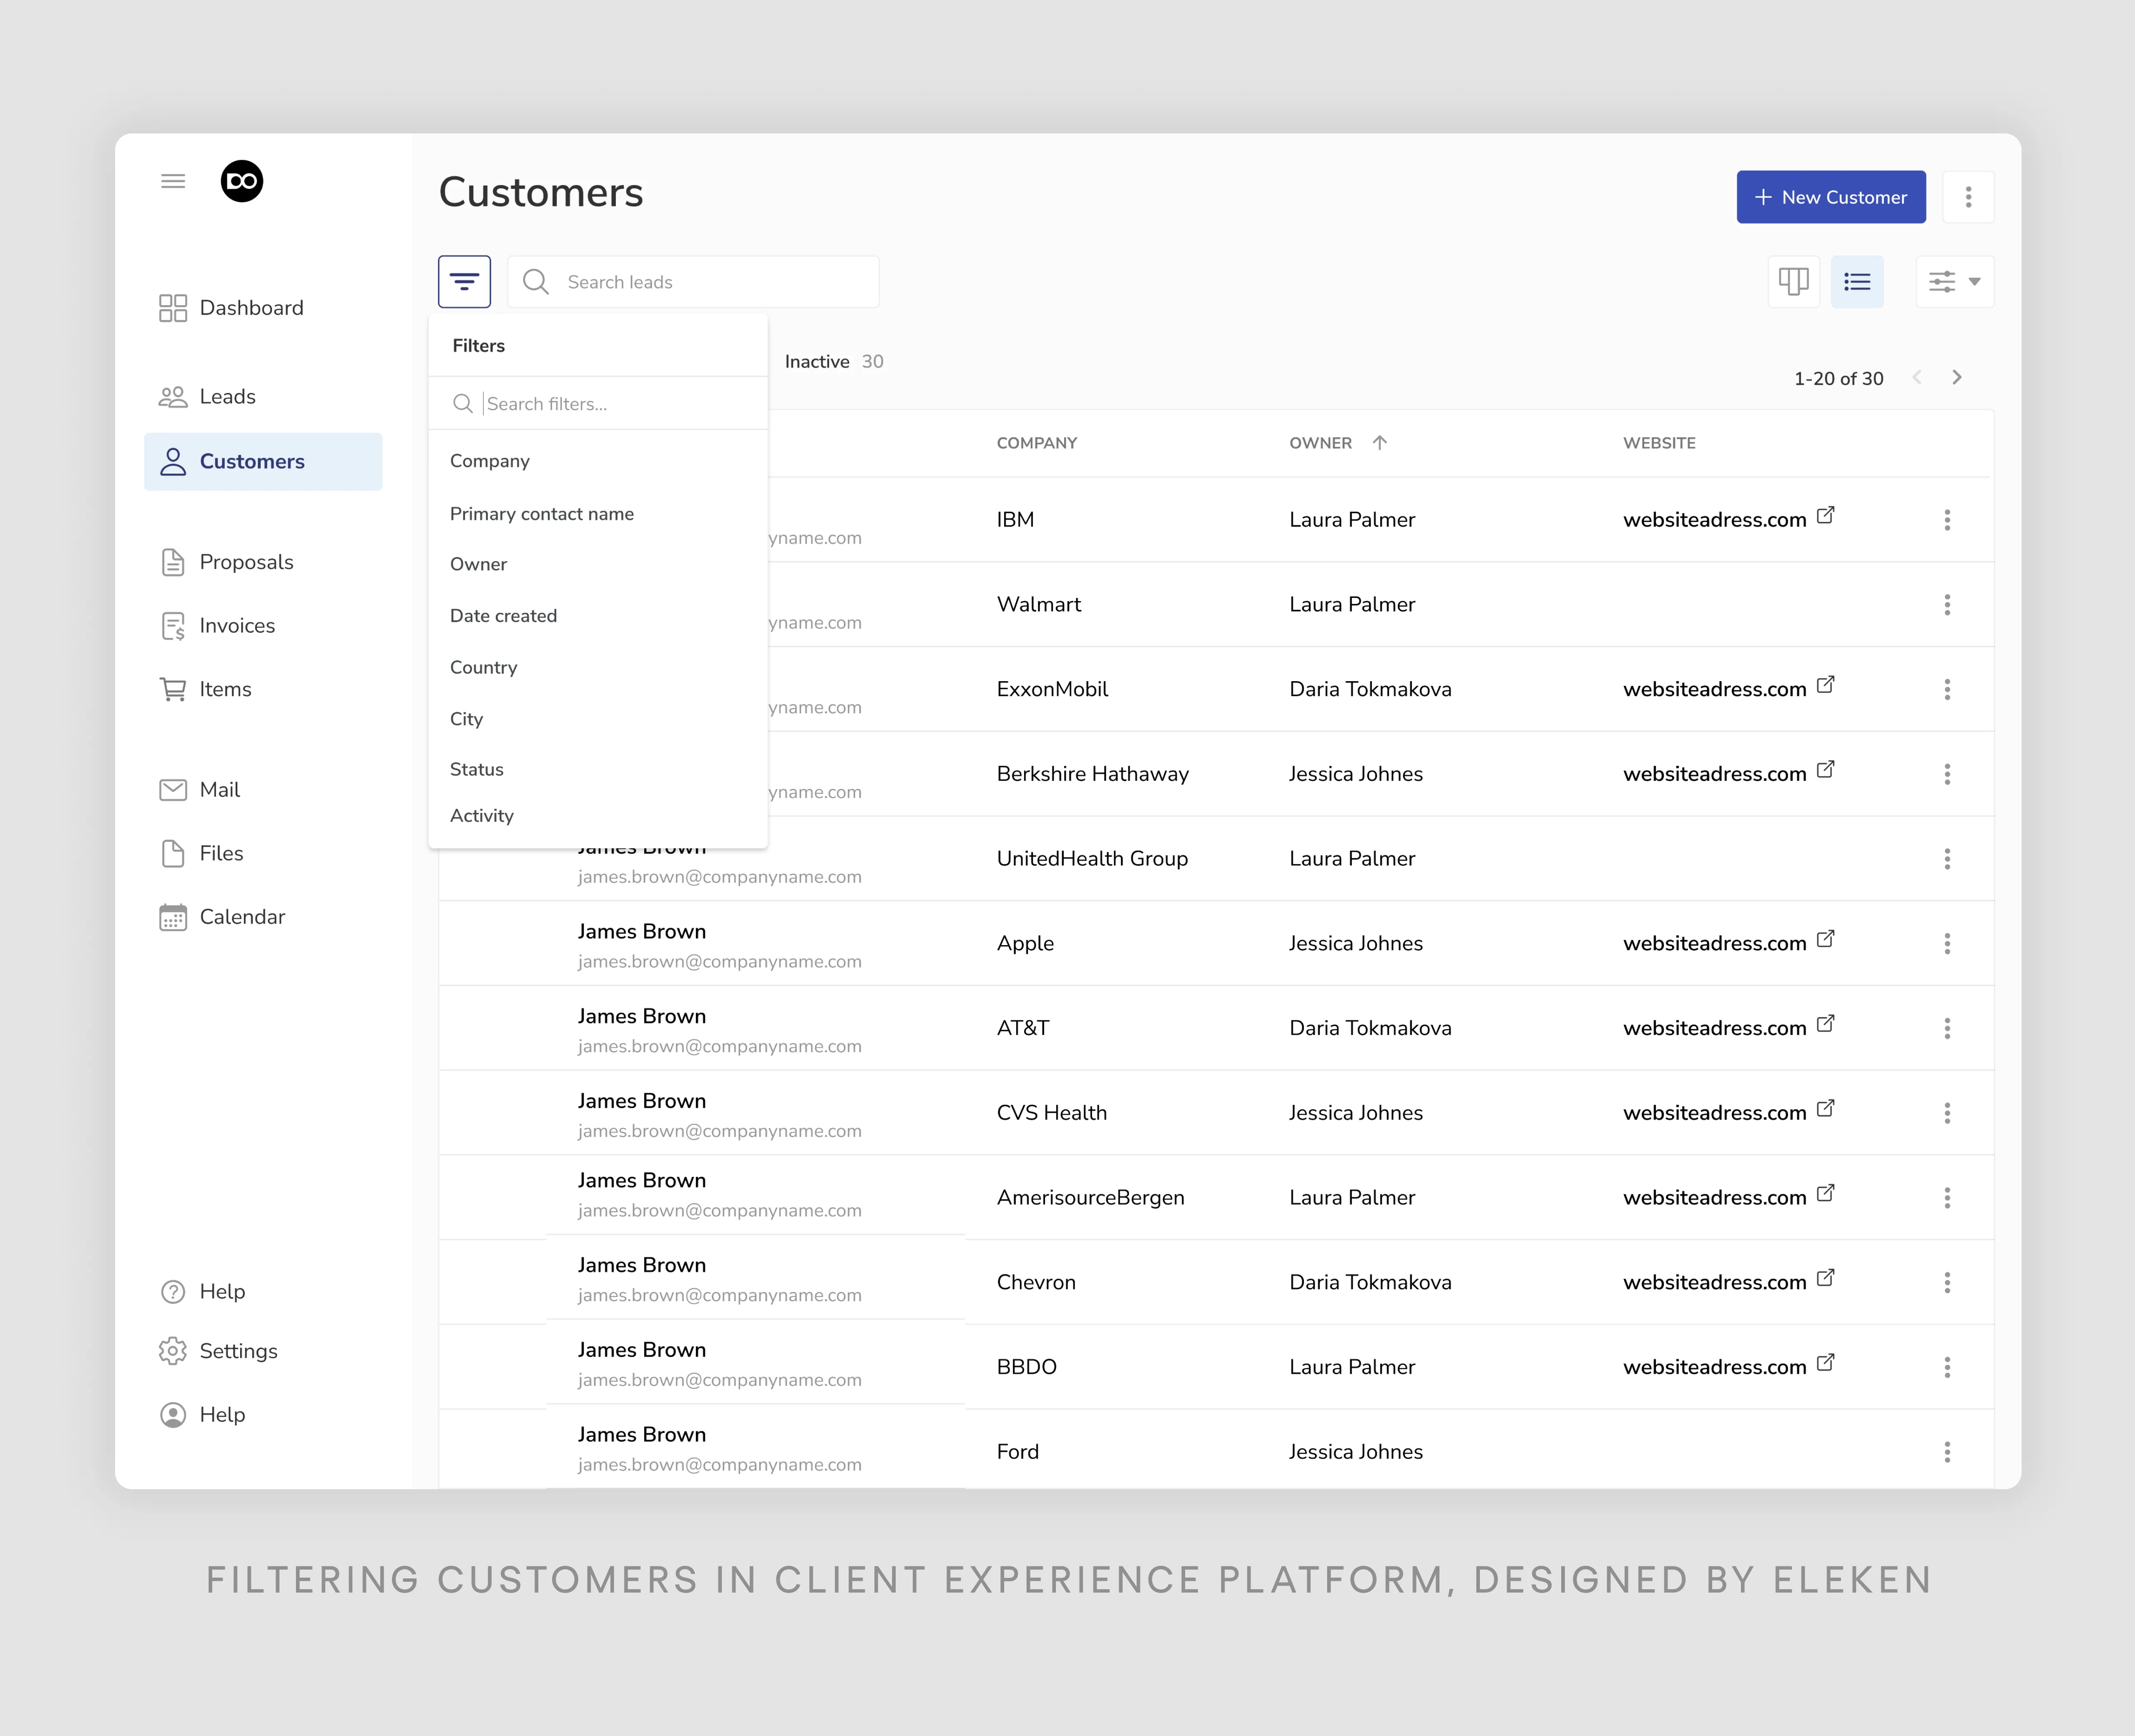Click the Calendar icon
Screen dimensions: 2135x1736
(173, 917)
